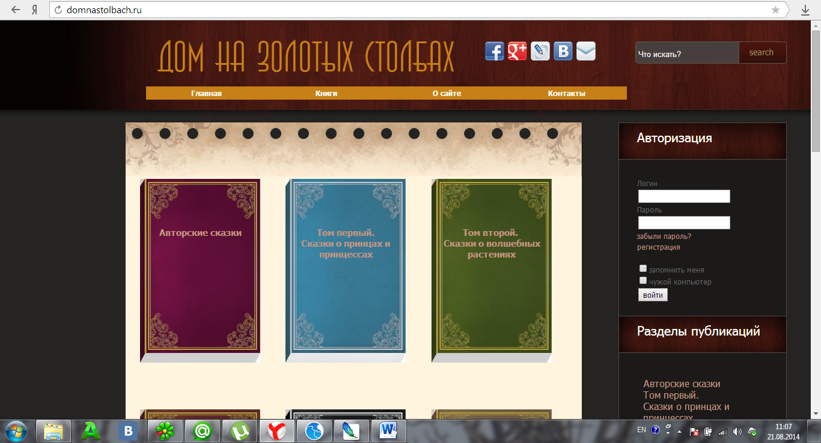This screenshot has height=443, width=821.
Task: Open the green 'Том второй' book cover
Action: coord(492,271)
